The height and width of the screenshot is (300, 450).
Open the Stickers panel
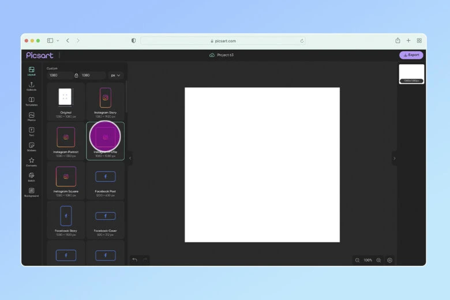click(31, 147)
